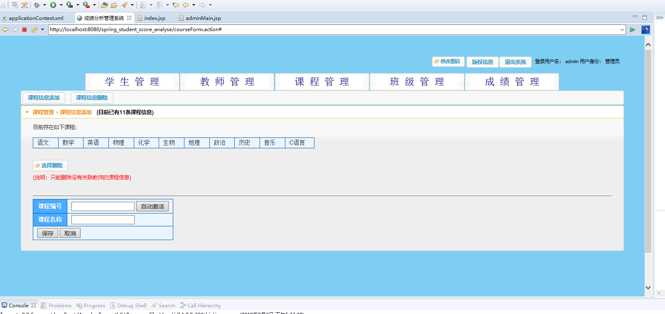Click the toolbar Forward navigation arrow
This screenshot has width=665, height=314.
click(202, 5)
